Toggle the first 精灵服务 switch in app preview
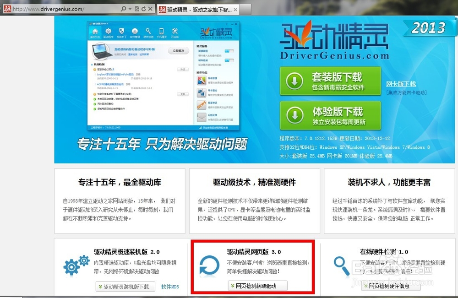The width and height of the screenshot is (458, 298). pyautogui.click(x=229, y=51)
